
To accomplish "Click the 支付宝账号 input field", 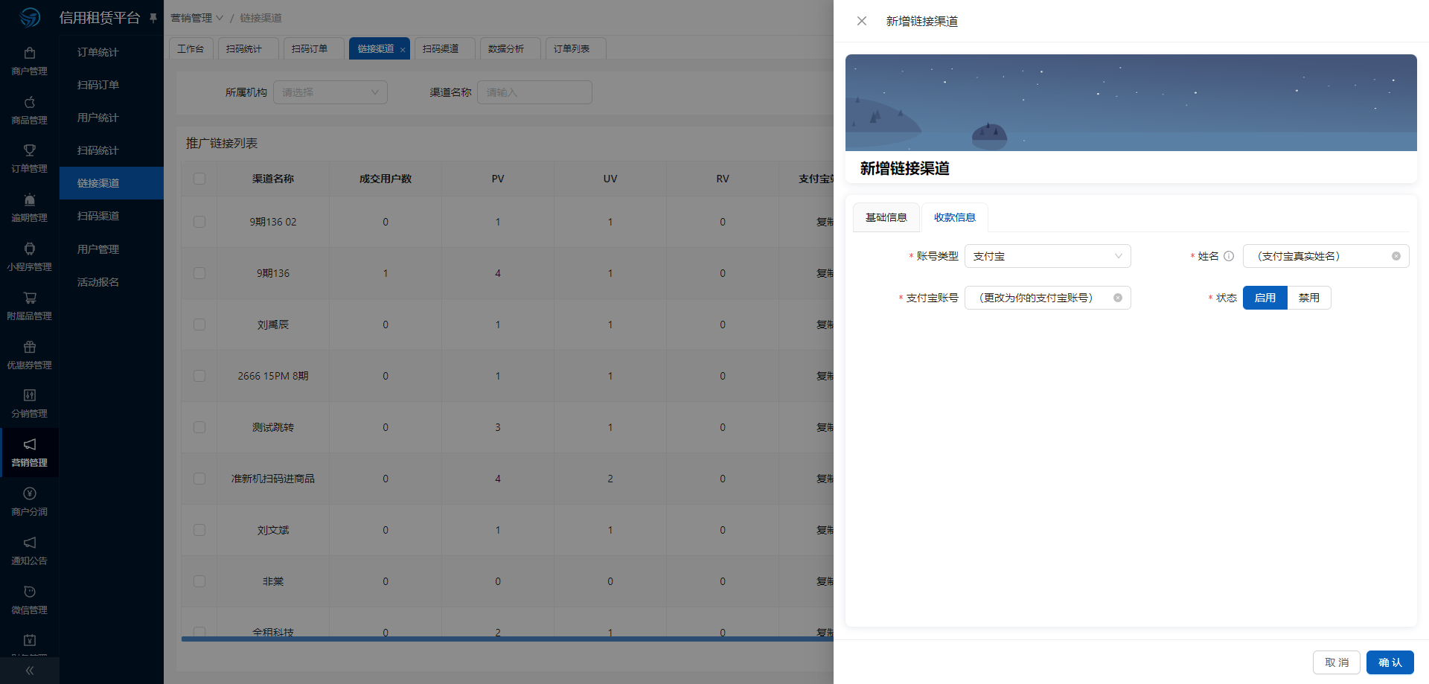I will [1048, 298].
